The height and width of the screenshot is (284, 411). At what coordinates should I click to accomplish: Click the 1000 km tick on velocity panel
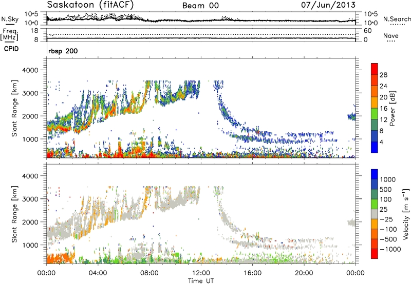(x=30, y=245)
